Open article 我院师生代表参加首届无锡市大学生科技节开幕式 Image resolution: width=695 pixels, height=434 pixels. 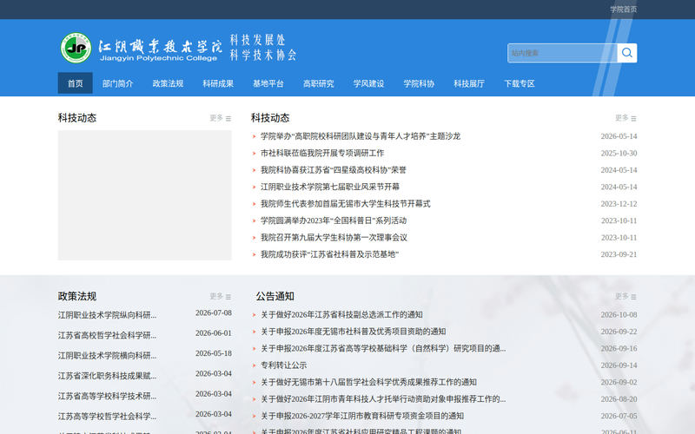pyautogui.click(x=345, y=204)
